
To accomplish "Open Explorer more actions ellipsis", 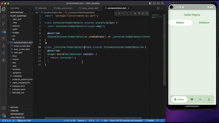I will click(30, 8).
